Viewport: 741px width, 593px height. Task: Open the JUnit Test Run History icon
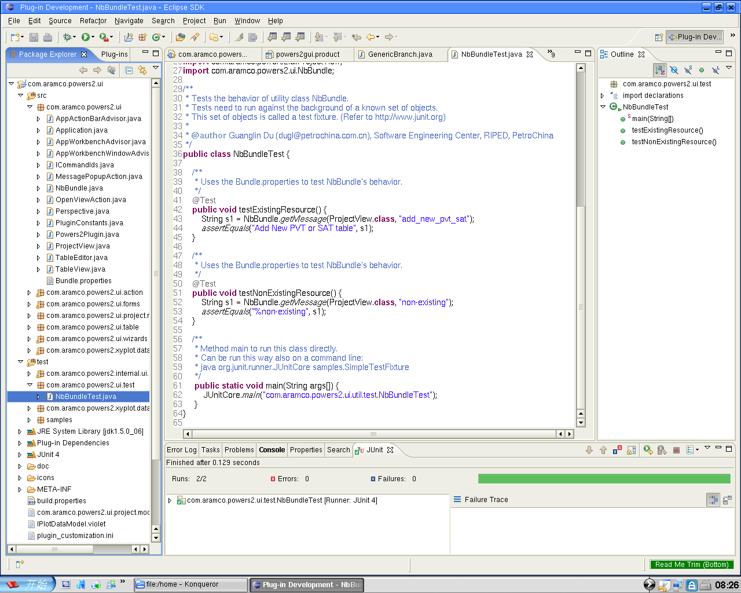690,450
